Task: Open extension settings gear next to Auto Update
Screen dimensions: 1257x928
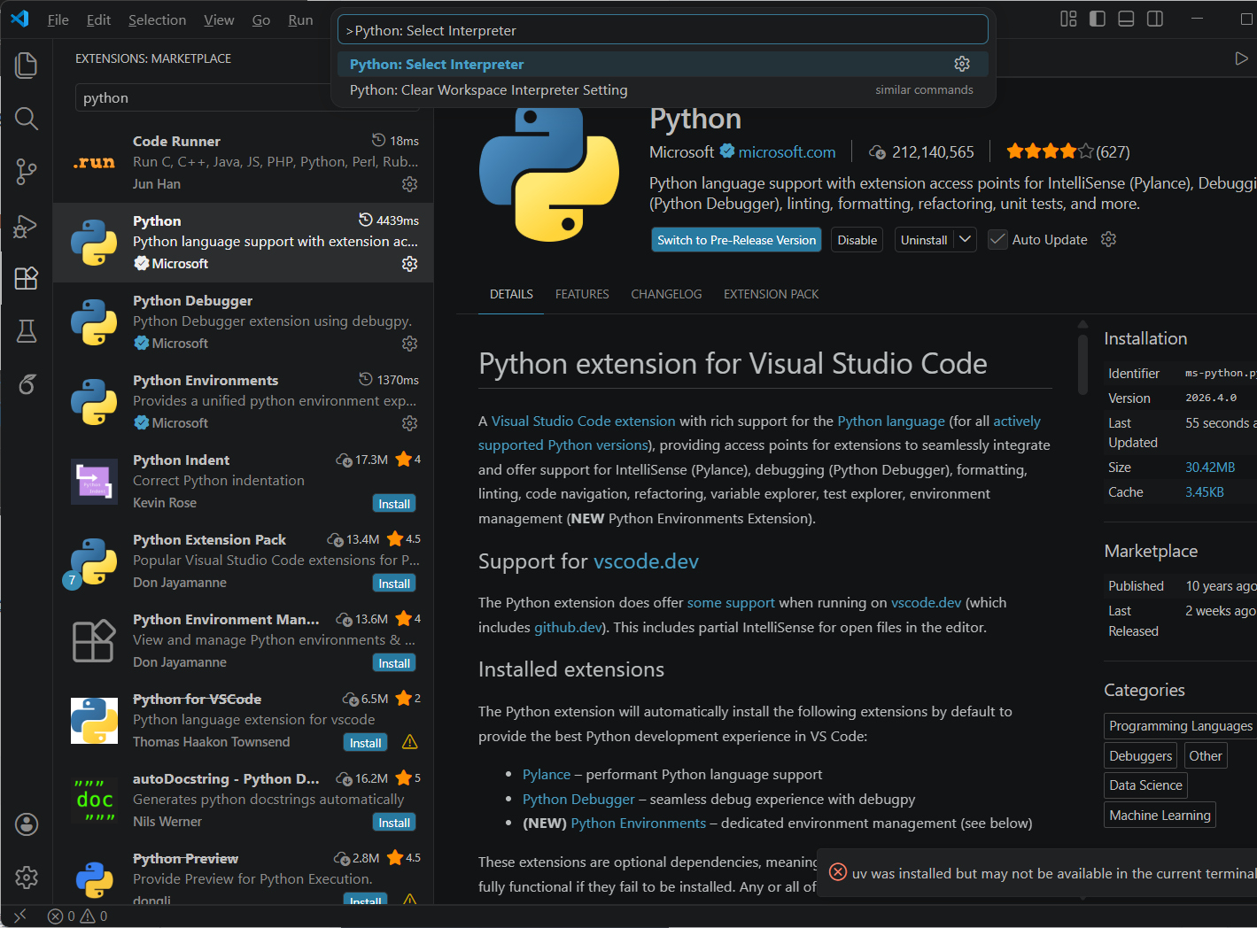Action: coord(1108,239)
